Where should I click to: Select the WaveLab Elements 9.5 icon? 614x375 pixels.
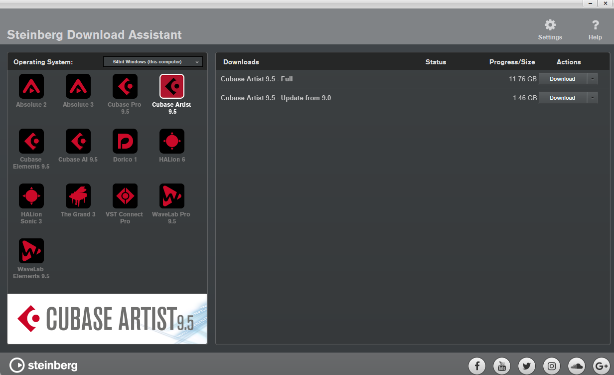(x=31, y=251)
